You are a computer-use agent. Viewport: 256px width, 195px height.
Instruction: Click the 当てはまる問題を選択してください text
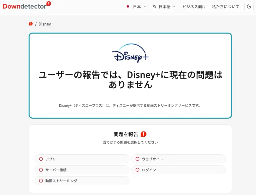(x=130, y=142)
